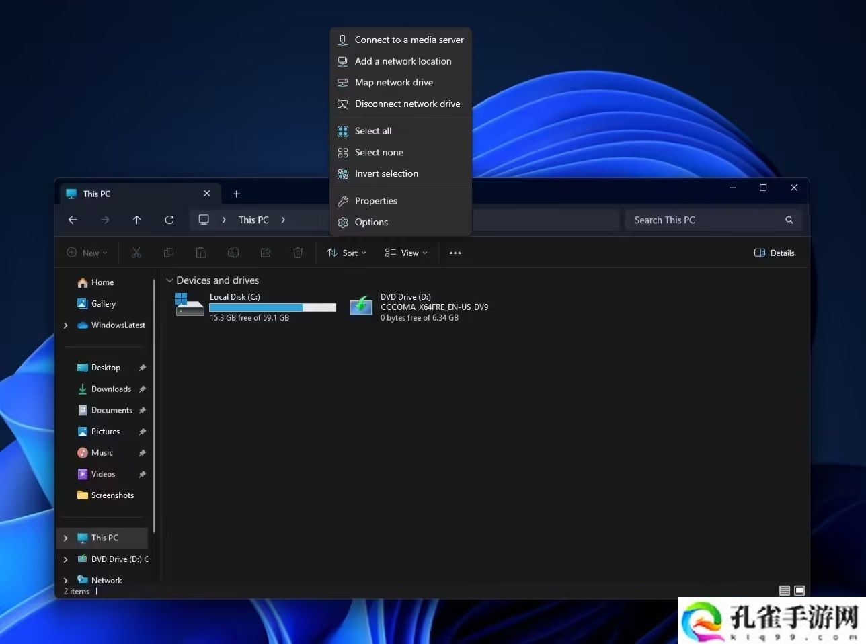This screenshot has height=644, width=866.
Task: Switch to large thumbnails view icon
Action: (799, 591)
